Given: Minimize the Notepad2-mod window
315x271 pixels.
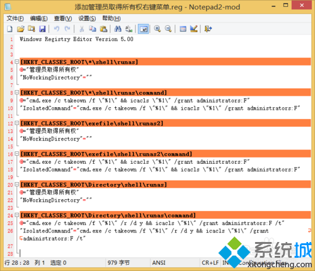Looking at the screenshot, I should click(x=273, y=6).
